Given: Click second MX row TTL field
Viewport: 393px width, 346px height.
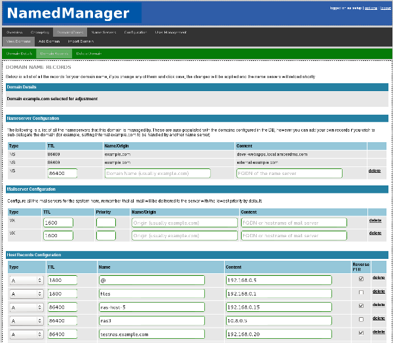Looking at the screenshot, I should click(x=58, y=235).
